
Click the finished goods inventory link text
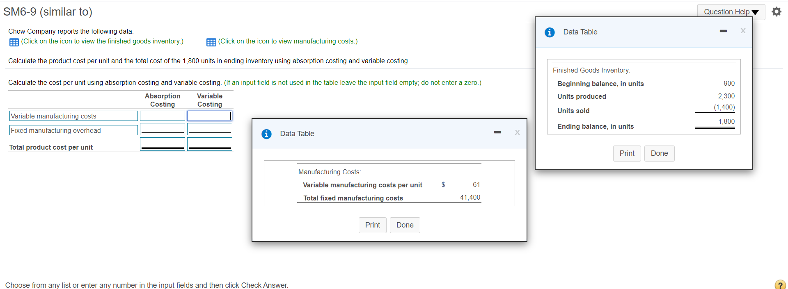pos(102,41)
